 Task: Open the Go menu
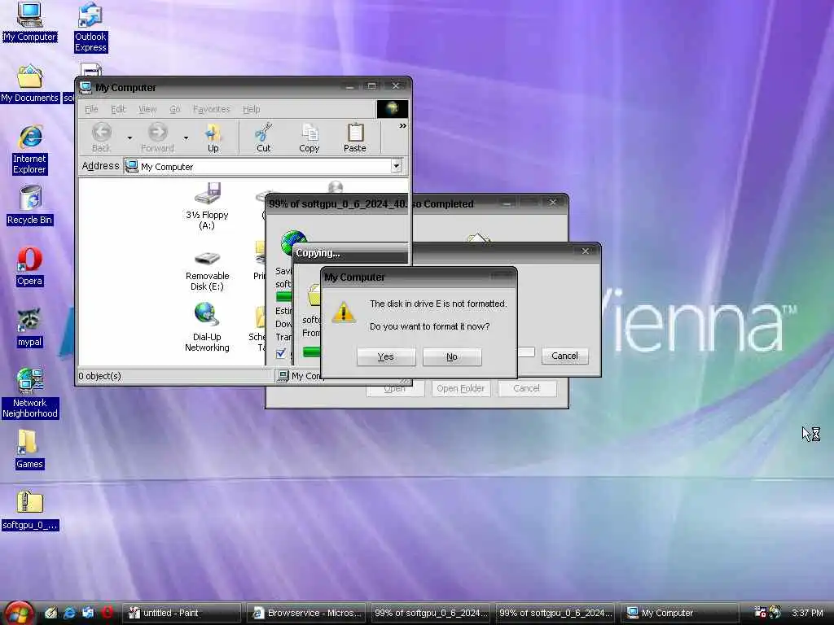pyautogui.click(x=175, y=109)
